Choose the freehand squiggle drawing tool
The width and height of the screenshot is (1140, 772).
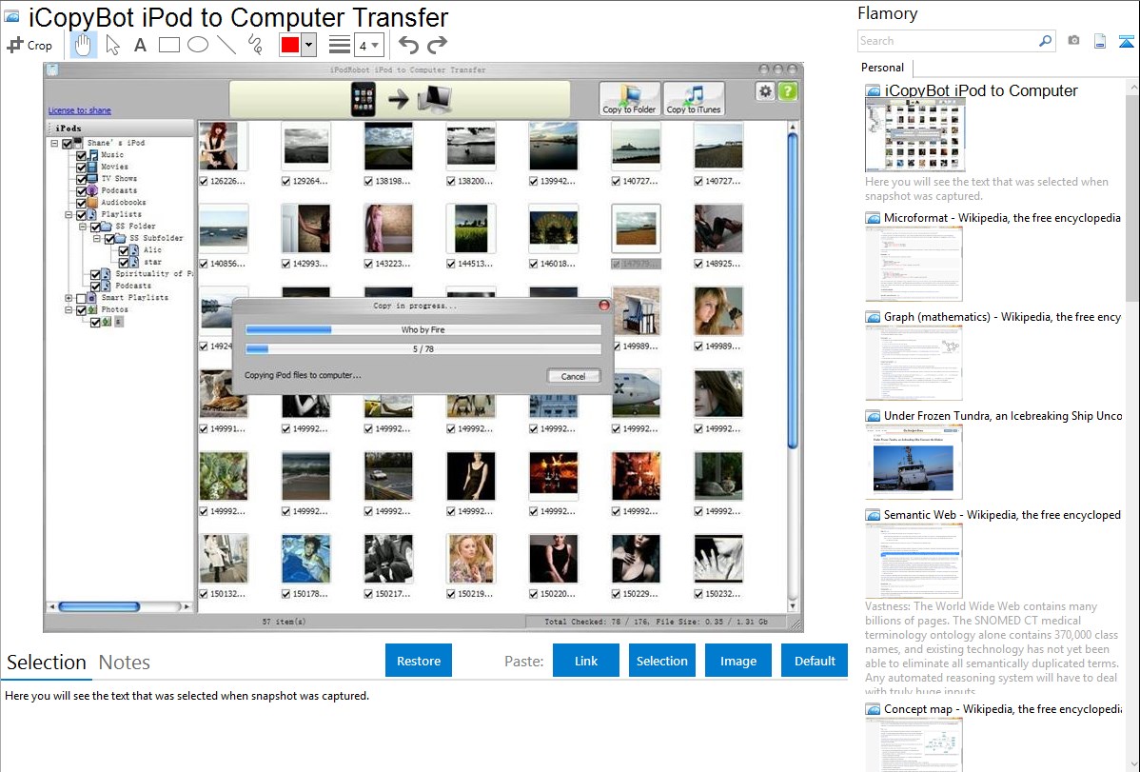[x=255, y=45]
